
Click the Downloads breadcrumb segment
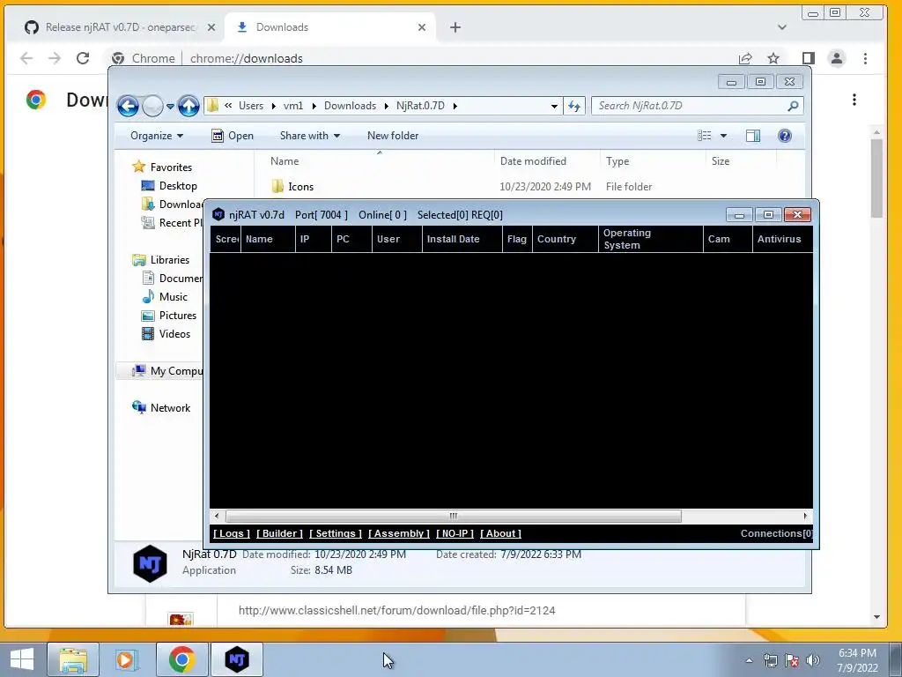(350, 106)
